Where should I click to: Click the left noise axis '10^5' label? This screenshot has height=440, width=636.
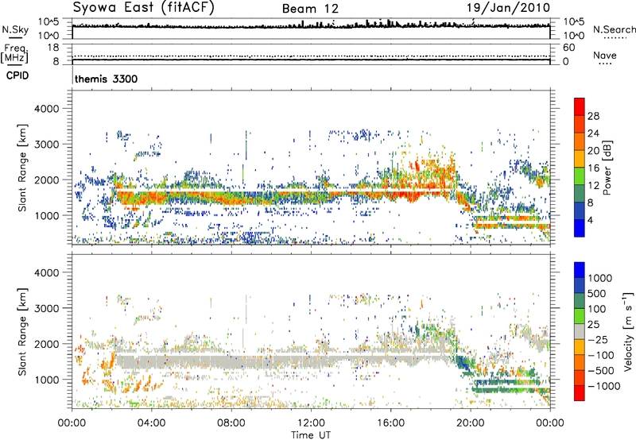pos(48,21)
